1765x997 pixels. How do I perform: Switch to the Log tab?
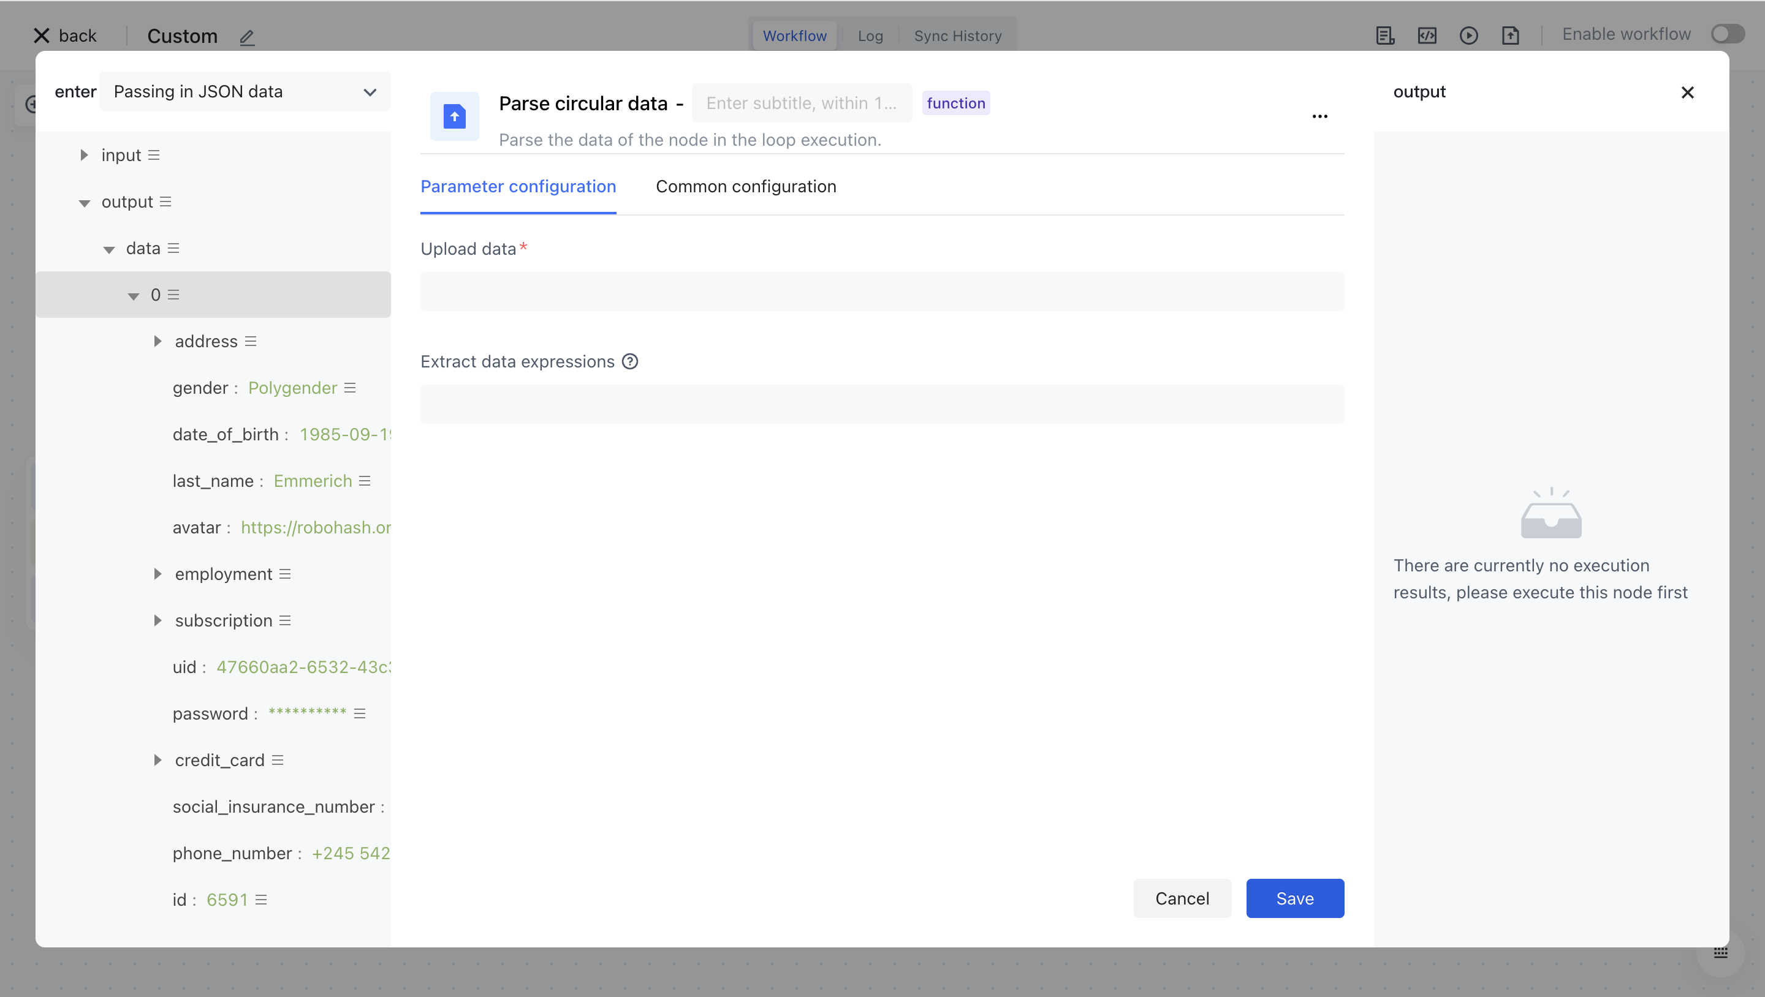[x=870, y=36]
